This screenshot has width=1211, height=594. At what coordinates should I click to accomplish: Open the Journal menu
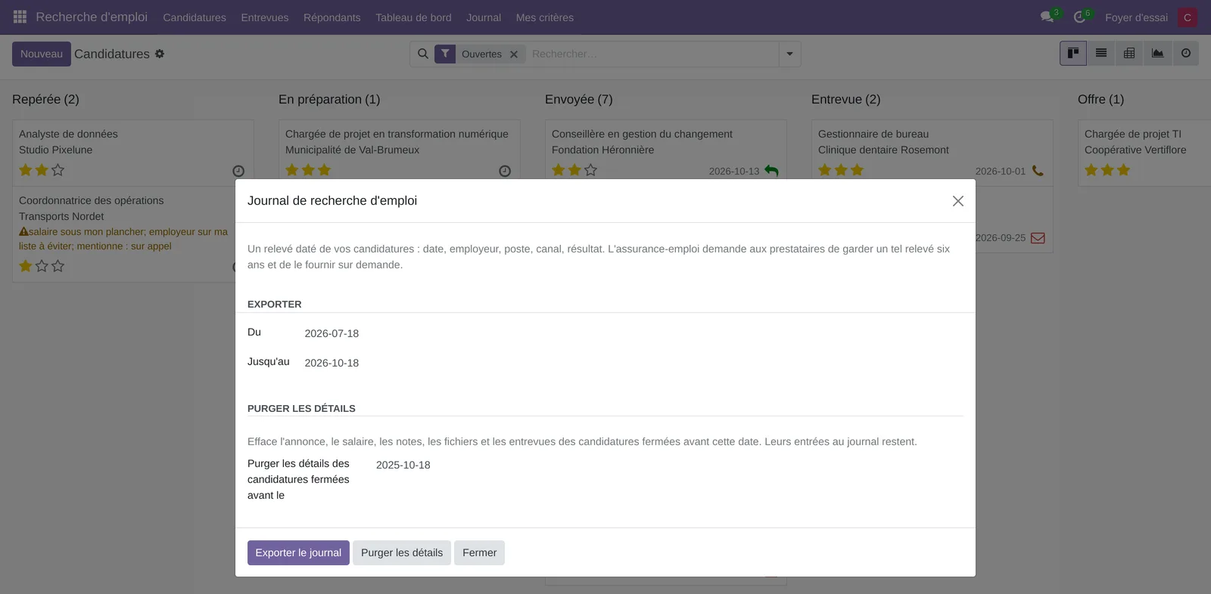click(x=484, y=17)
